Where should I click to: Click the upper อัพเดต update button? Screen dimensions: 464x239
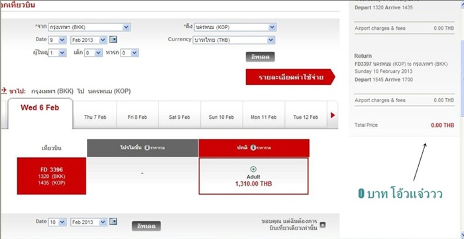(x=260, y=57)
